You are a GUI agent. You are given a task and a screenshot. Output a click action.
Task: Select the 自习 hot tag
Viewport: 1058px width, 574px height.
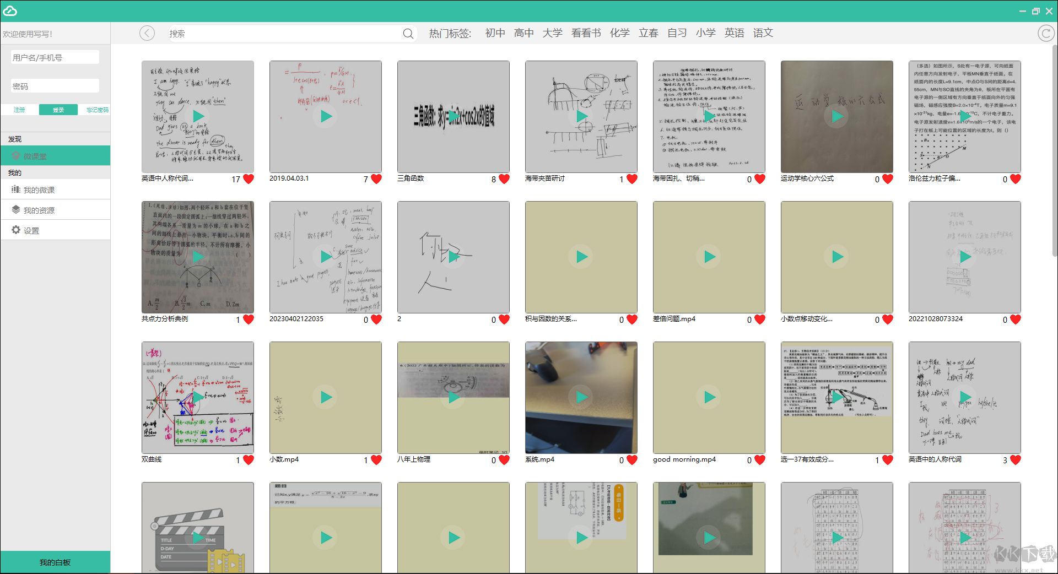click(x=677, y=33)
